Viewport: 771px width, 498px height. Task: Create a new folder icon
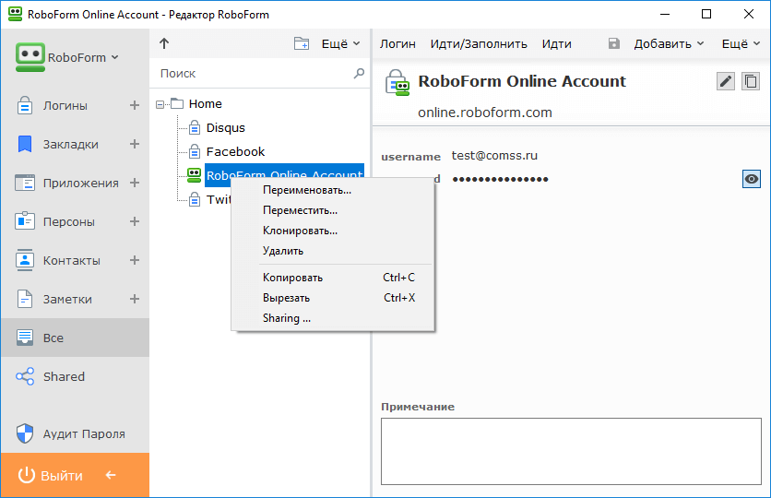pyautogui.click(x=302, y=43)
